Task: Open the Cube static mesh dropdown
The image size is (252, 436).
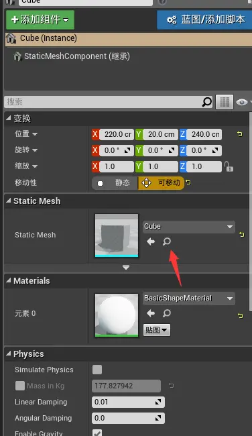Action: pos(188,227)
